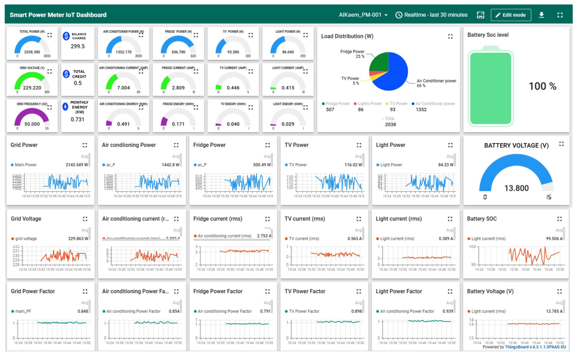Click the Total Credit dollar icon
Image resolution: width=576 pixels, height=356 pixels.
pyautogui.click(x=66, y=74)
